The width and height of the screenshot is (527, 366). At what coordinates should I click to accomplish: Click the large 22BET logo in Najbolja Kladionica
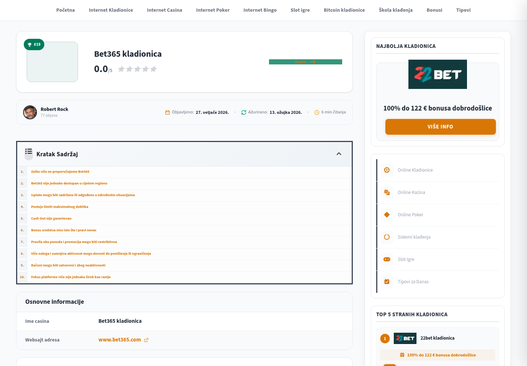(x=438, y=74)
